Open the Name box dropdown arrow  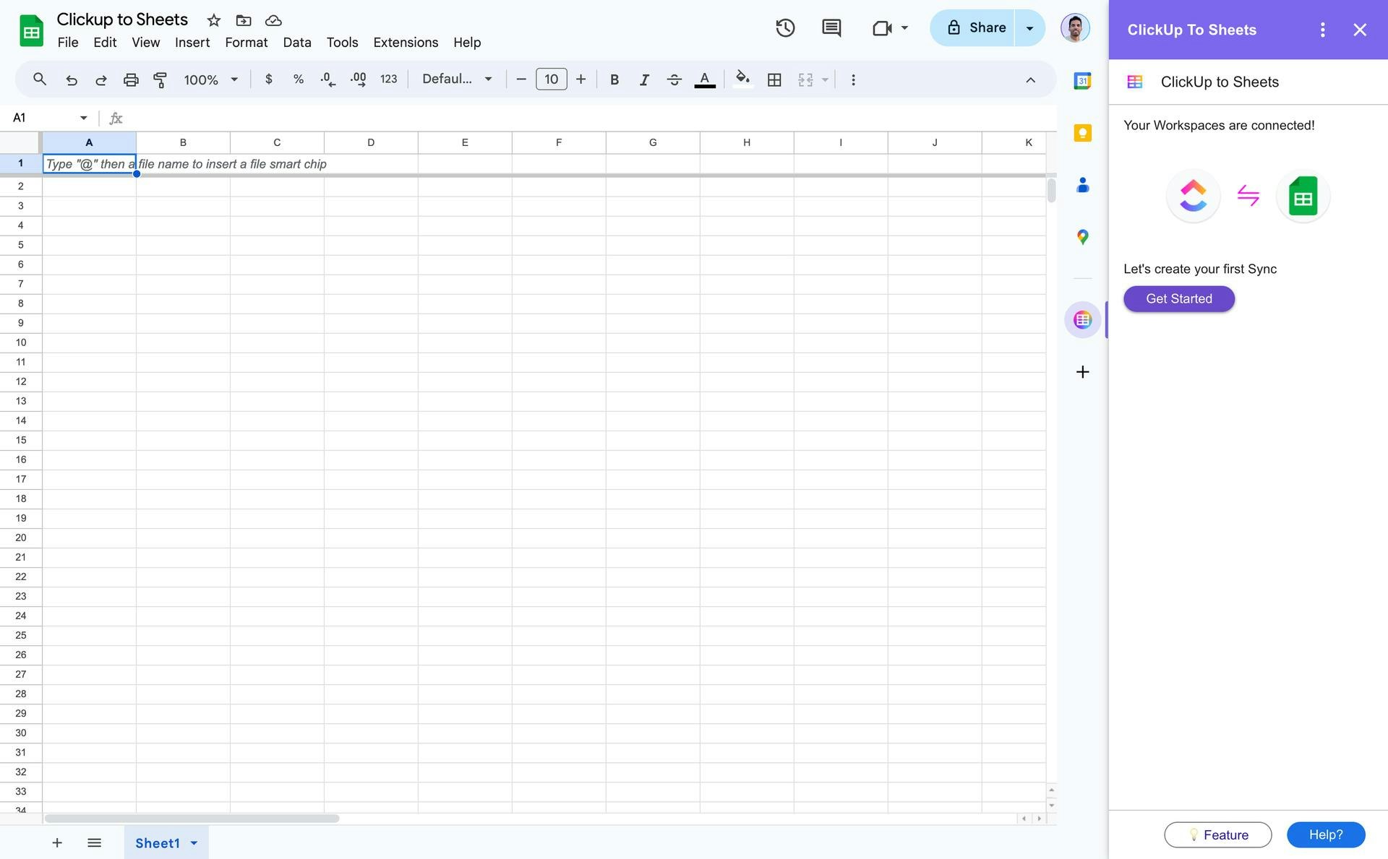tap(83, 118)
